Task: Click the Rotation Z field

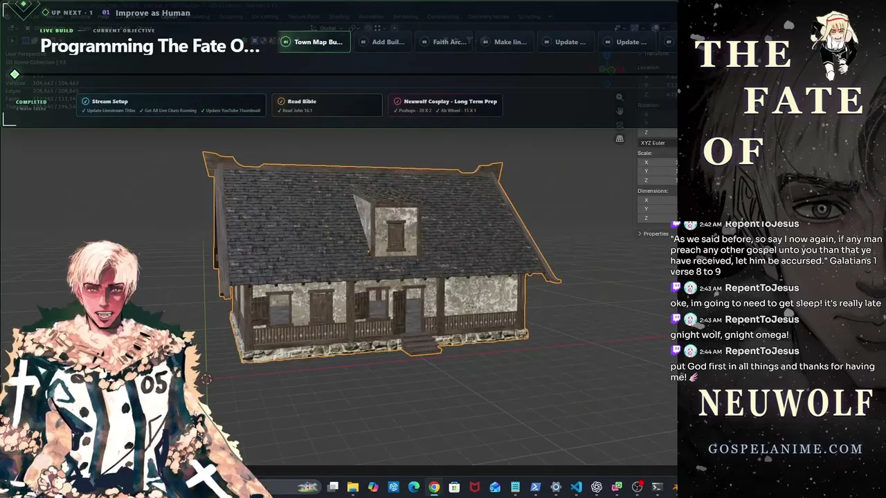Action: pyautogui.click(x=658, y=132)
